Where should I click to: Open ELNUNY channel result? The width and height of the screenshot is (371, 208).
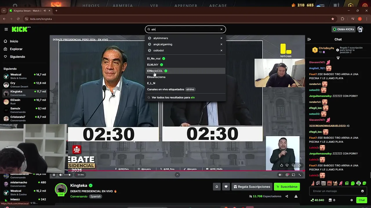point(185,65)
